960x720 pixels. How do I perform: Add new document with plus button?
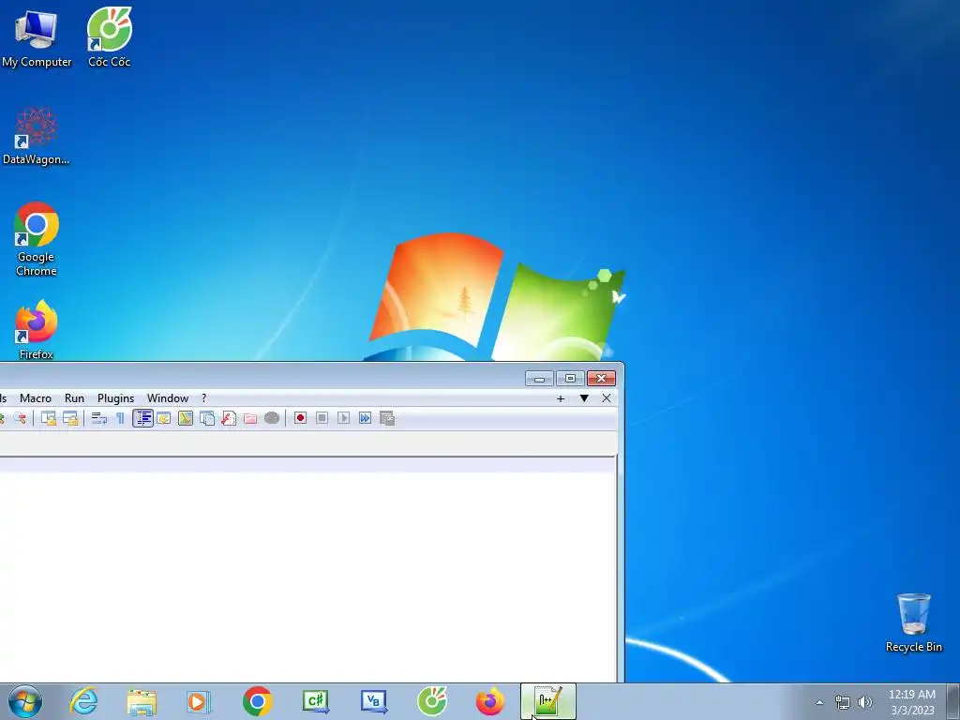[561, 398]
